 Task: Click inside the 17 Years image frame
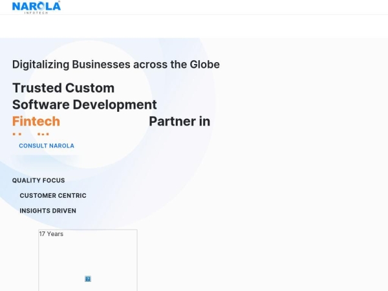(x=88, y=259)
